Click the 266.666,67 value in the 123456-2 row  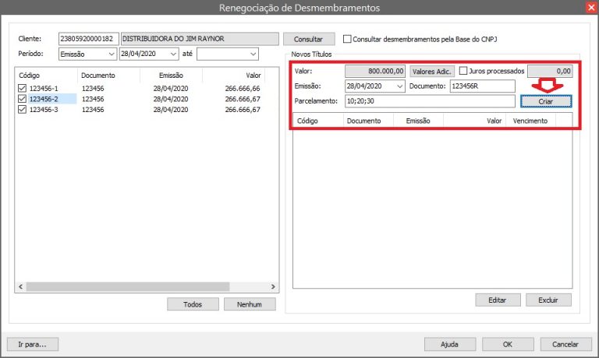pyautogui.click(x=243, y=99)
